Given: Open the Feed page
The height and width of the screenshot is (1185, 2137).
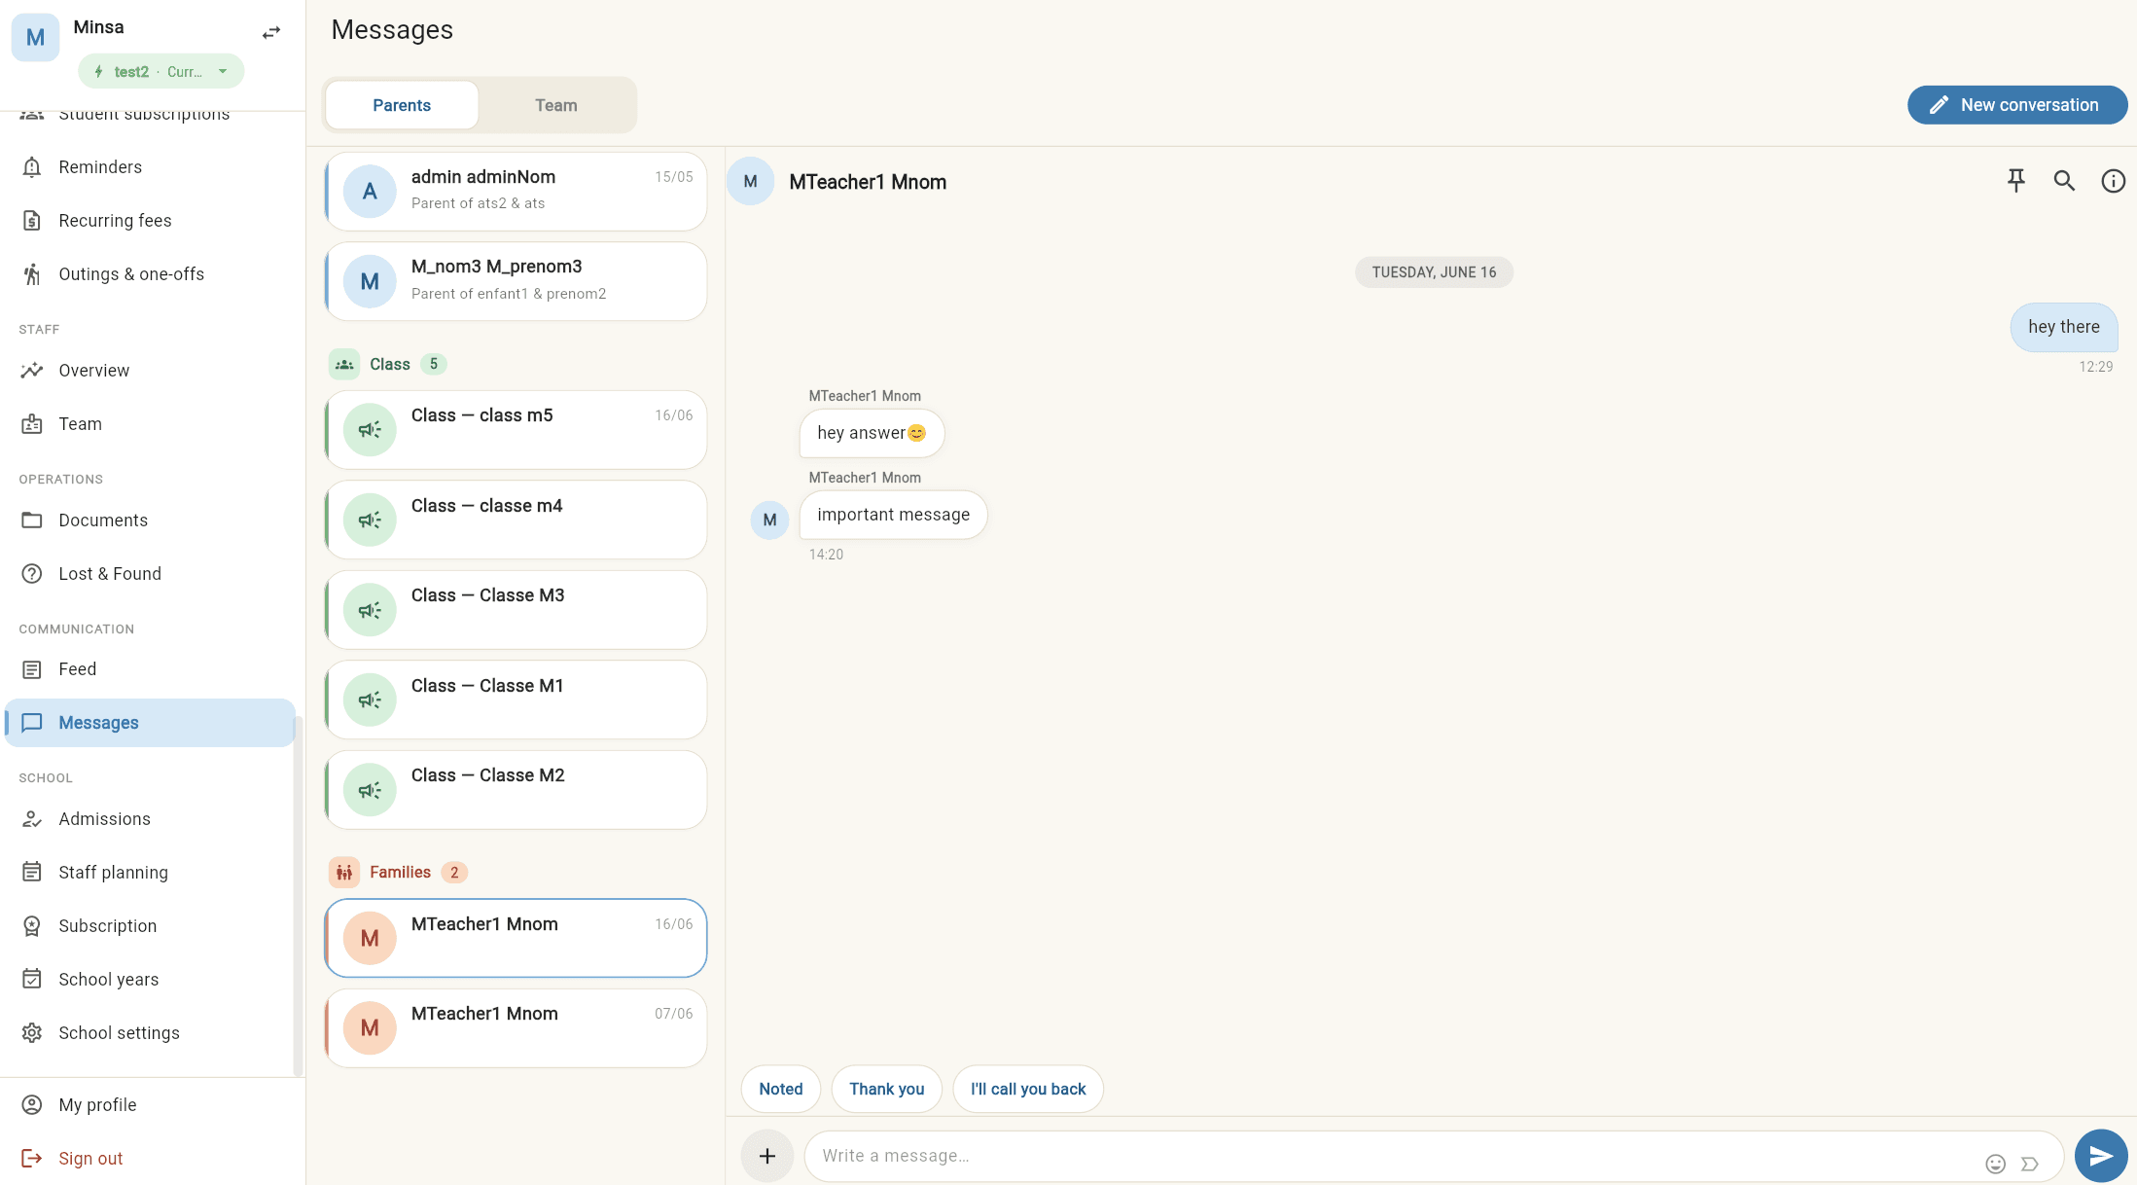Looking at the screenshot, I should click(150, 669).
